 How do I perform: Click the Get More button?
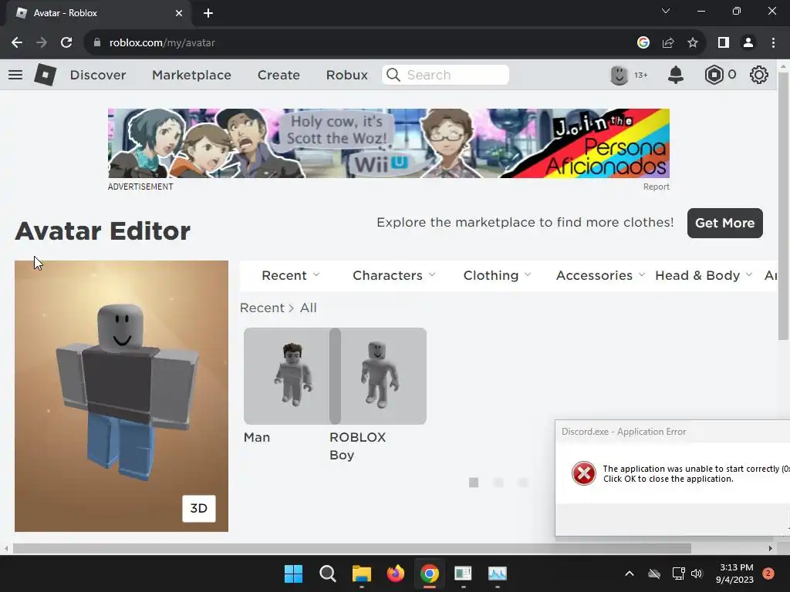coord(724,223)
